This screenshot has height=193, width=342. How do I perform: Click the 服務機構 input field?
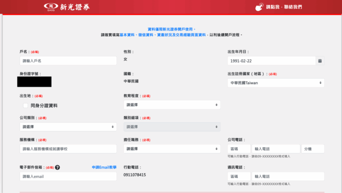point(68,149)
